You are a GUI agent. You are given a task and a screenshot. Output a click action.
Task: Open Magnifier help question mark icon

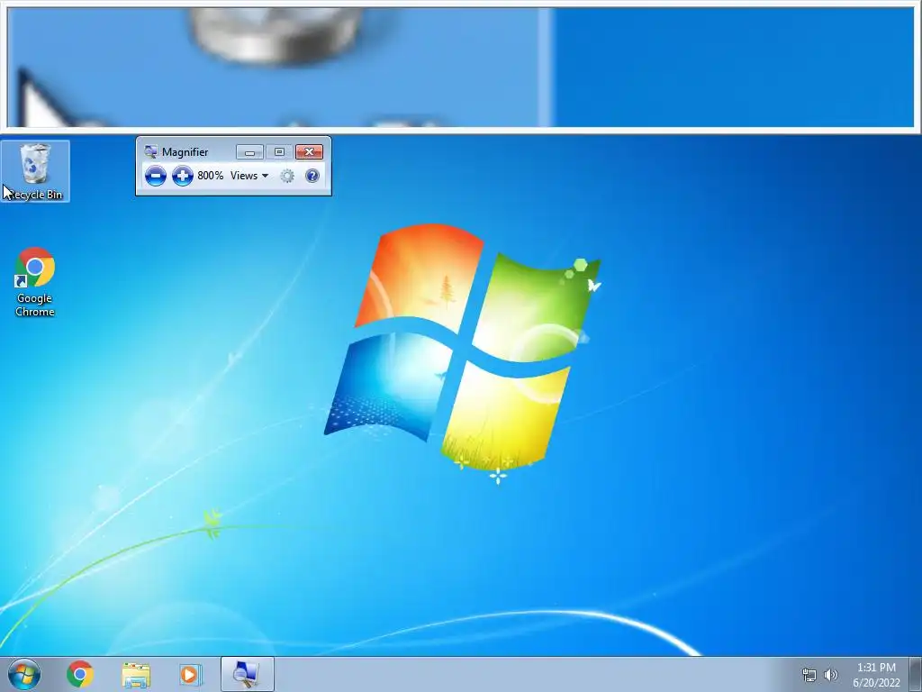click(x=312, y=176)
